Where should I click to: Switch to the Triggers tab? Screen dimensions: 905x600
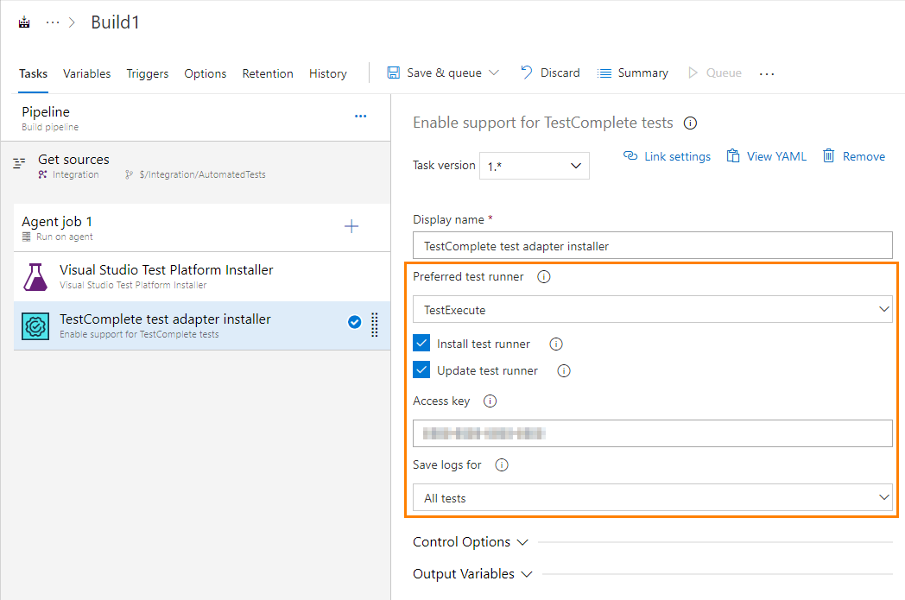click(147, 74)
